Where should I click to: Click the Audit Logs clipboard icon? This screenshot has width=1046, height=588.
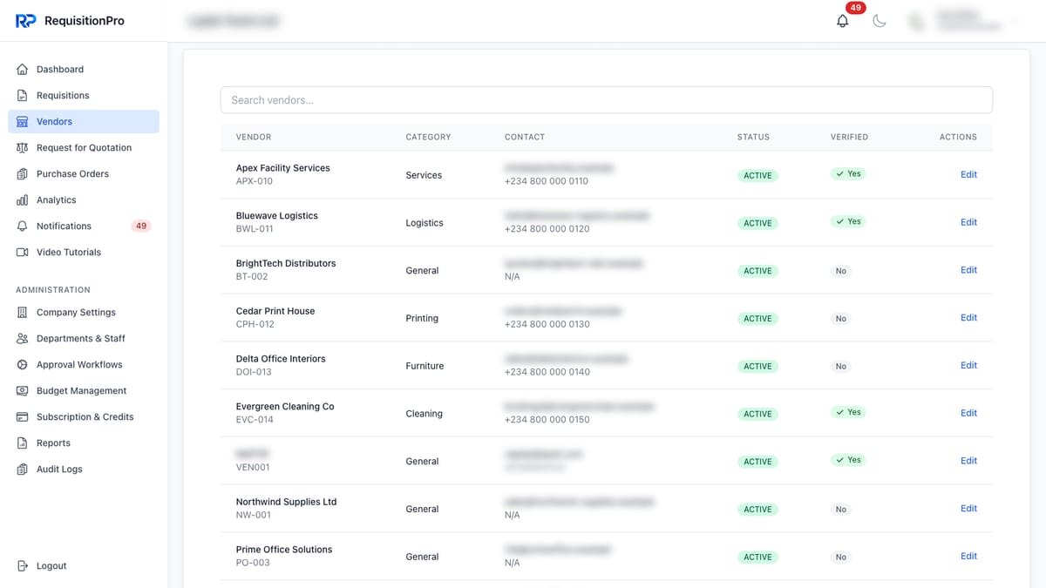(x=23, y=470)
